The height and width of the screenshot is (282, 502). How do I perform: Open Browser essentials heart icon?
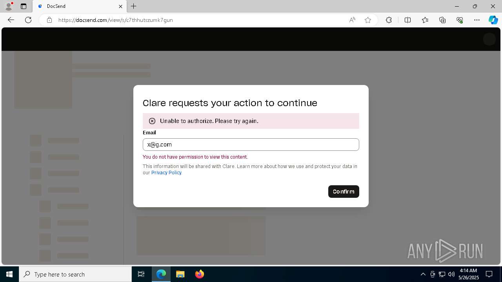pyautogui.click(x=460, y=20)
